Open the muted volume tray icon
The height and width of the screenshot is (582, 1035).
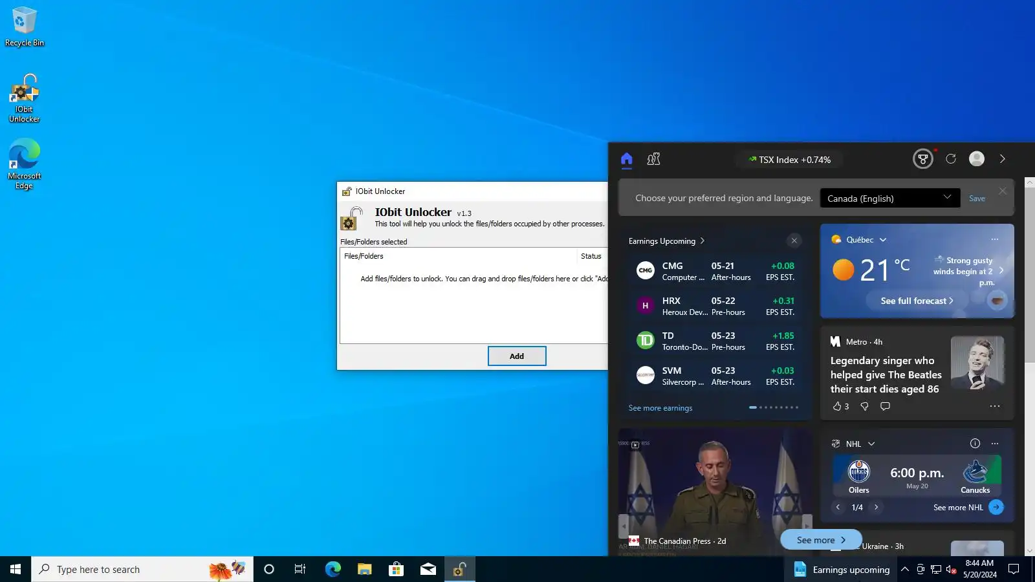(x=951, y=569)
